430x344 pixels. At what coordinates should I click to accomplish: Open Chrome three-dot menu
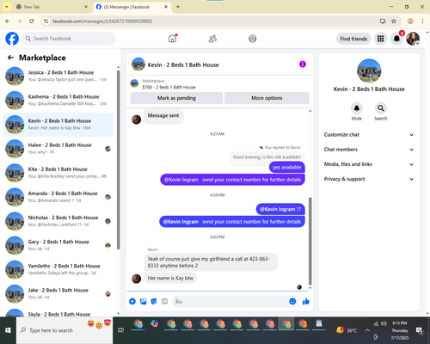point(422,21)
